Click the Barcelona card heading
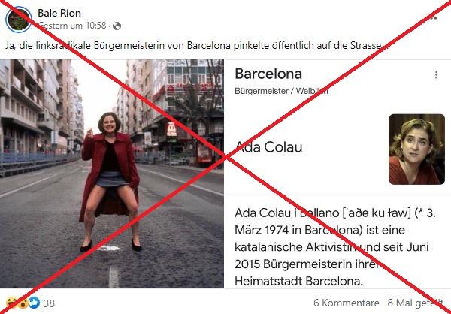This screenshot has width=451, height=314. [268, 74]
